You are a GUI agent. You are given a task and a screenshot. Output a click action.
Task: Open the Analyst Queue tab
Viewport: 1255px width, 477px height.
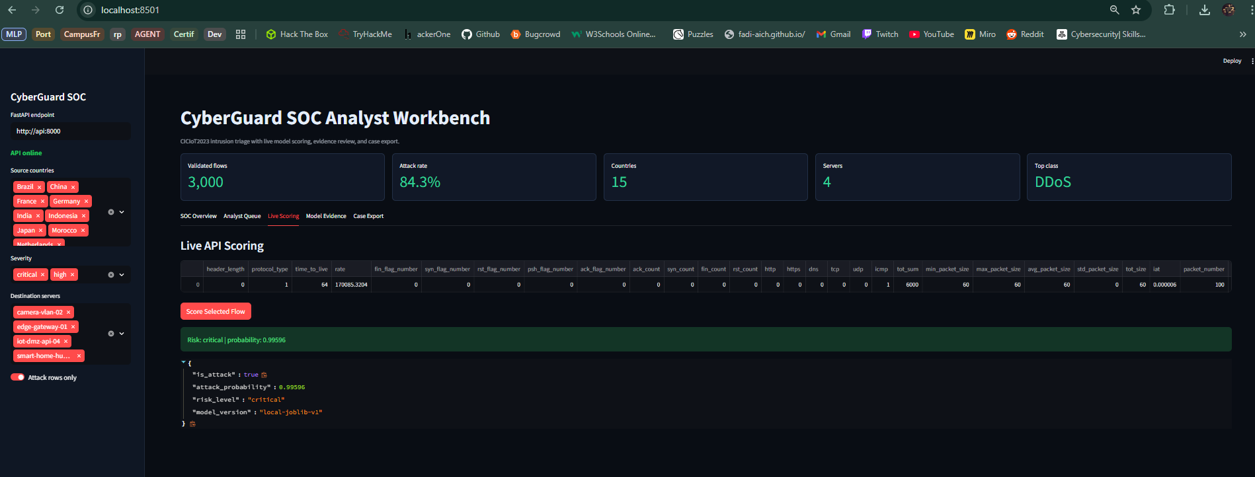coord(242,216)
